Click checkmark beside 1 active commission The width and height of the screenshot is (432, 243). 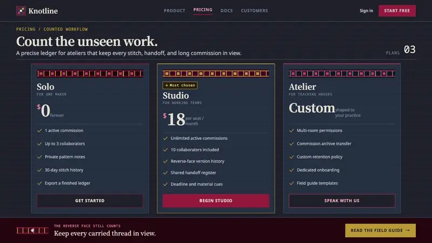pos(39,131)
